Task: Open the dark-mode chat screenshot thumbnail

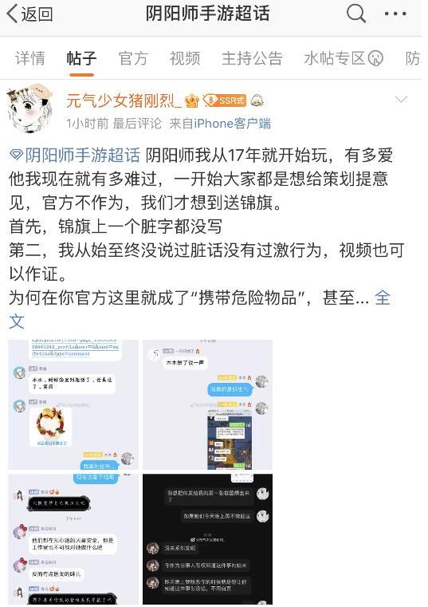Action: 207,539
